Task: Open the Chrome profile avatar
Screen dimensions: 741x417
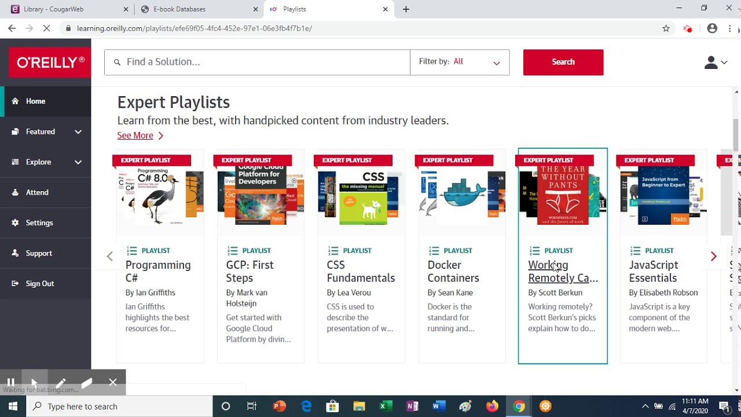Action: click(x=712, y=28)
